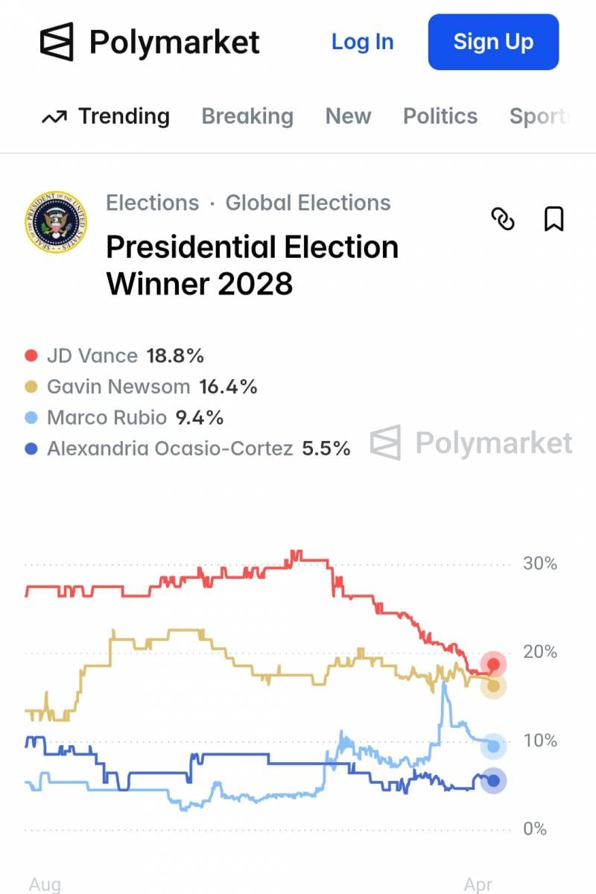Viewport: 596px width, 894px height.
Task: Copy market link via chain icon
Action: (503, 219)
